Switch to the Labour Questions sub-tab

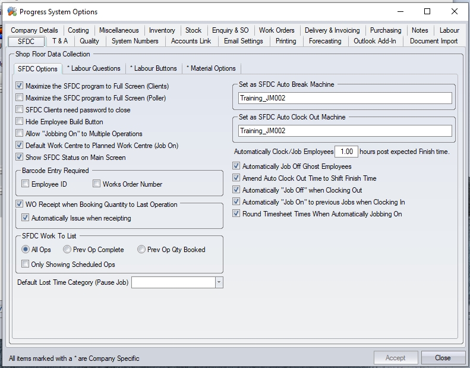tap(93, 68)
